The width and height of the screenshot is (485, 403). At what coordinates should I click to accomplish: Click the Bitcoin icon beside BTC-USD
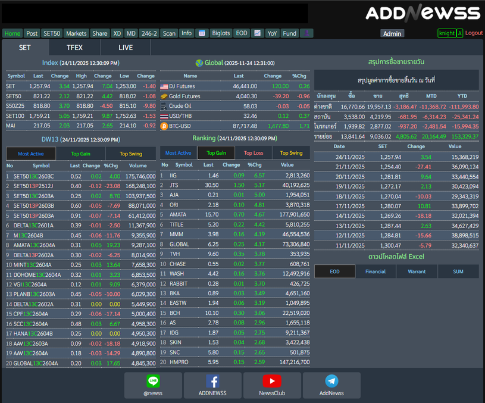164,126
